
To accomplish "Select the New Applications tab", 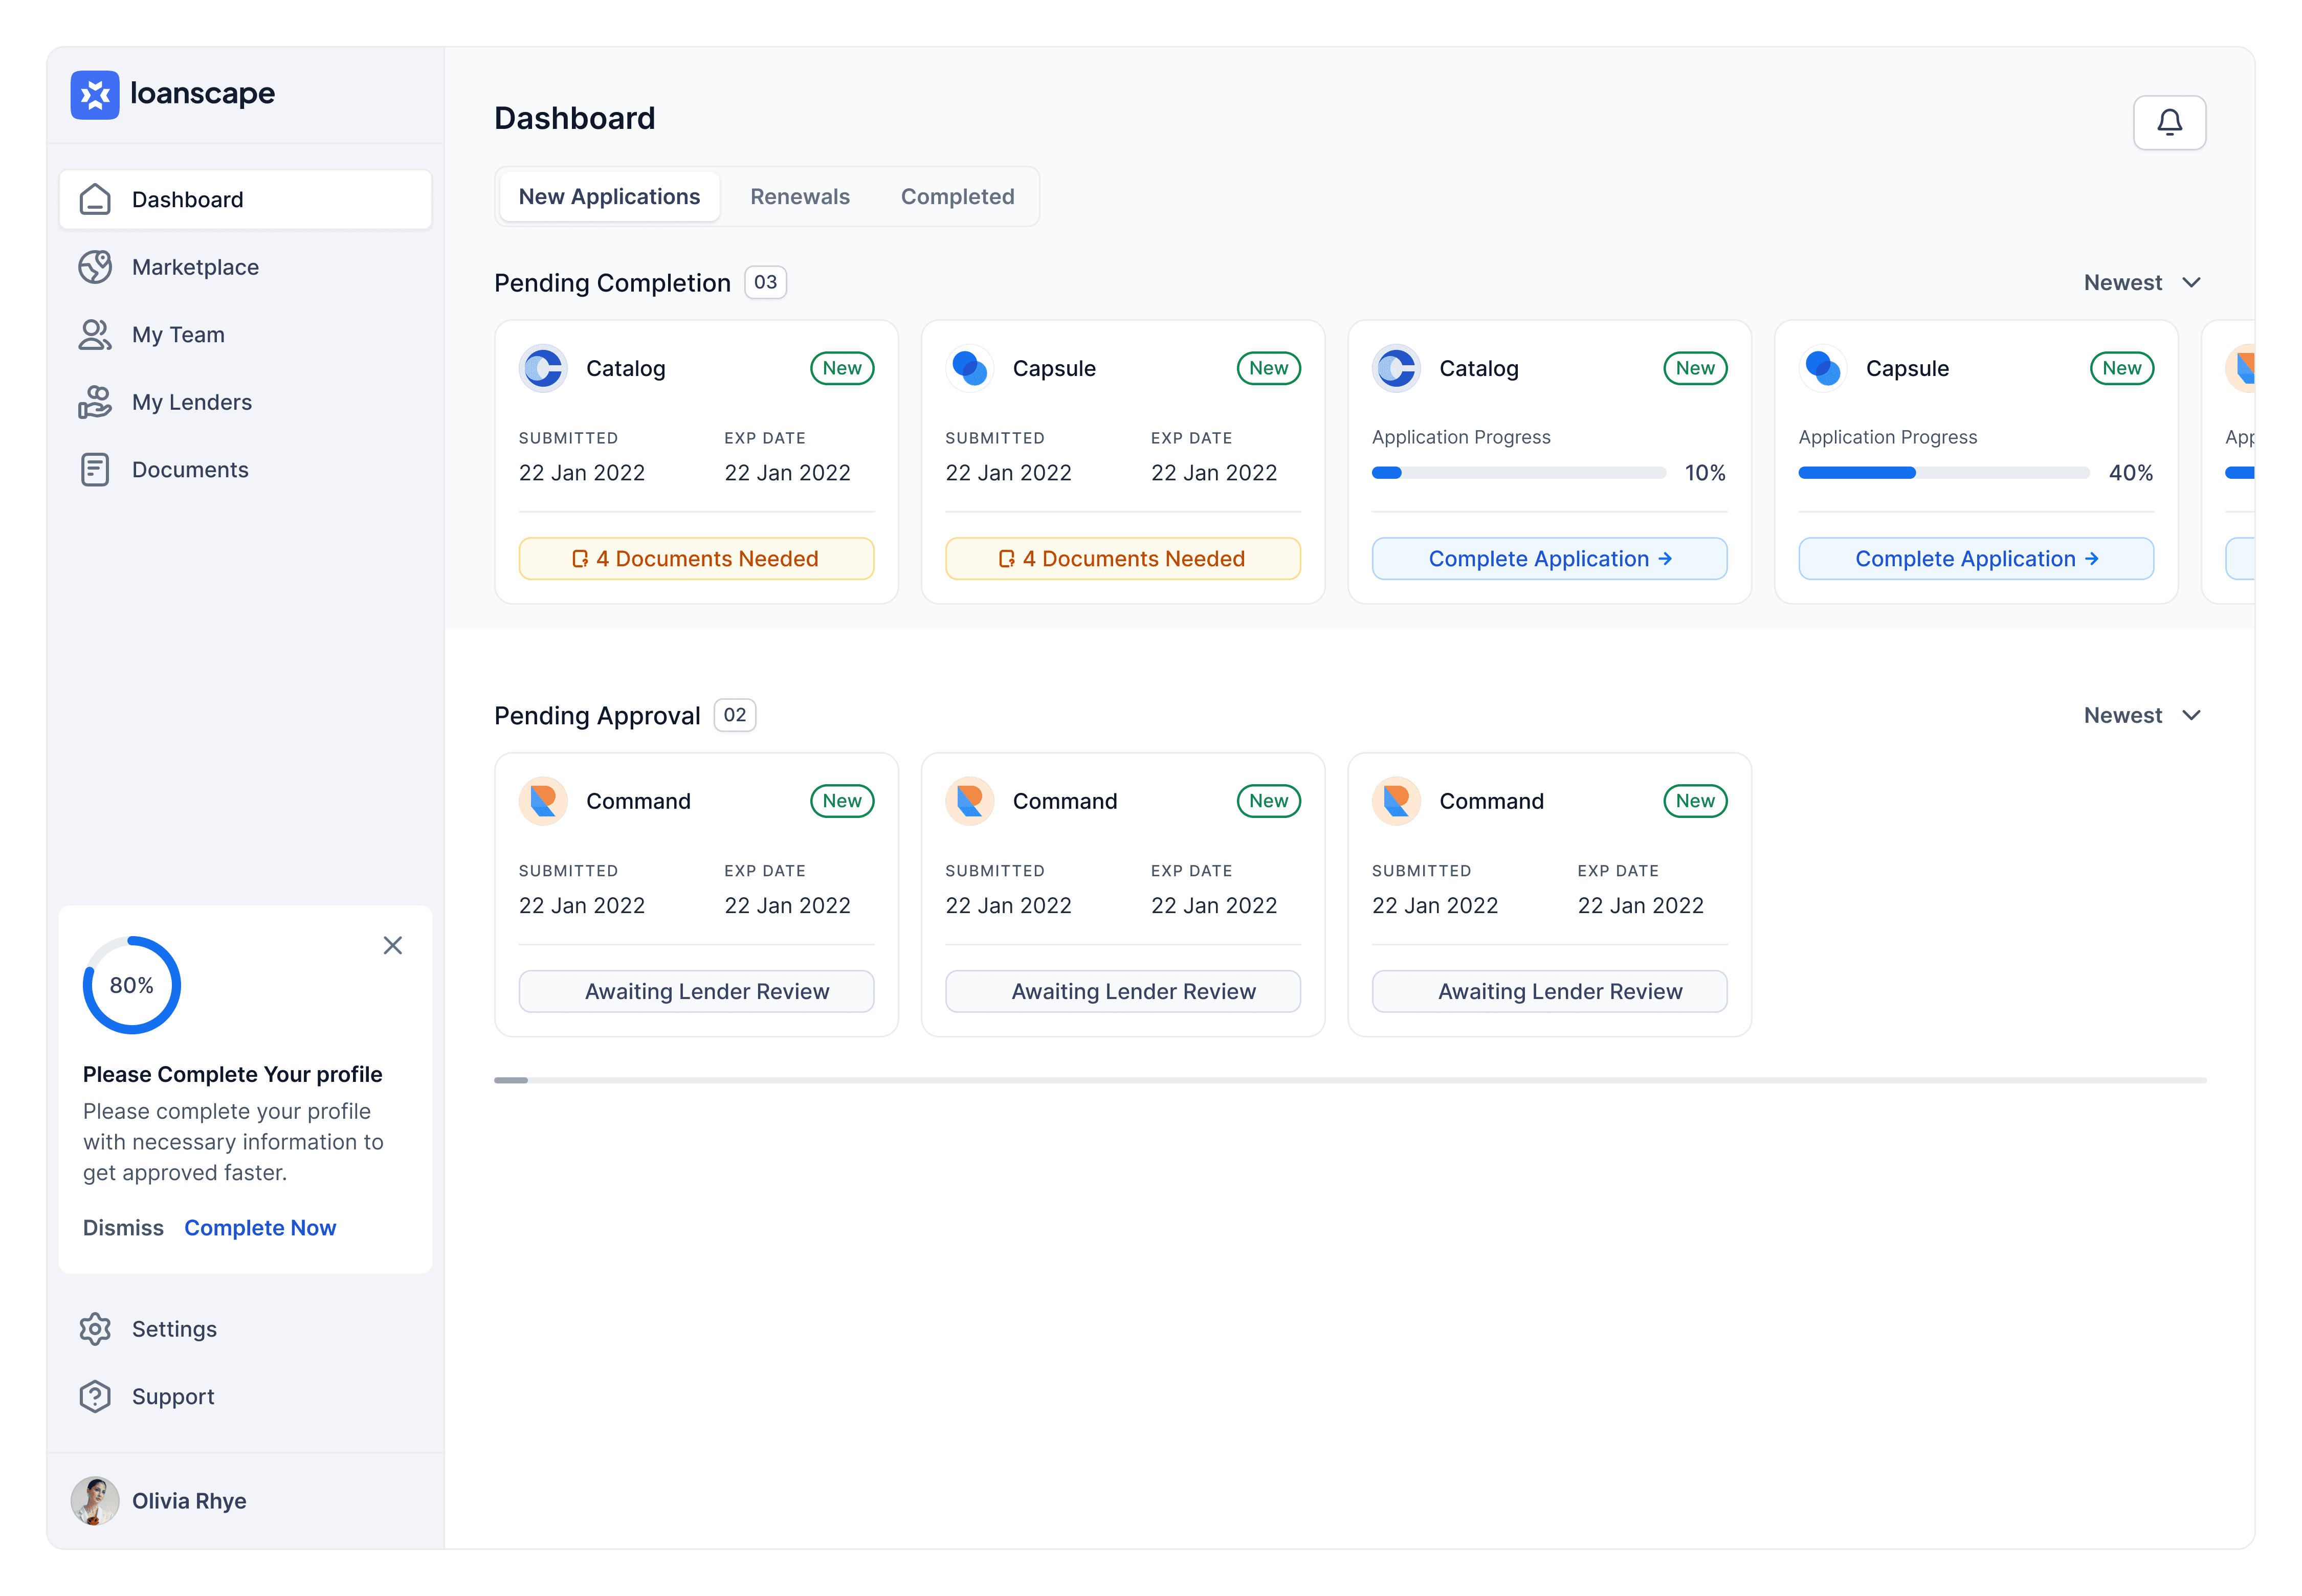I will 609,197.
